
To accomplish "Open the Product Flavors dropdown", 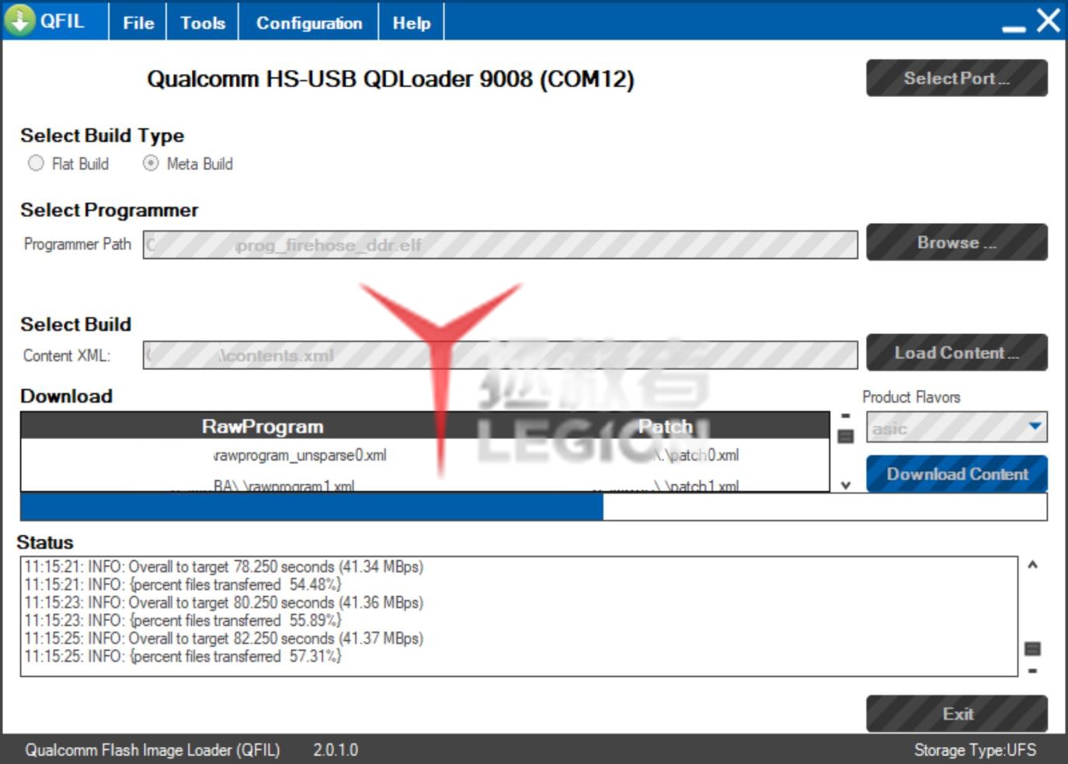I will pos(957,427).
